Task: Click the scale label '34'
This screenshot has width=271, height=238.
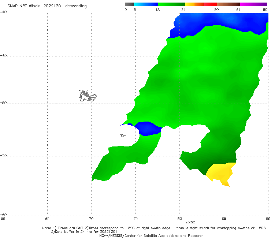Action: (183, 10)
